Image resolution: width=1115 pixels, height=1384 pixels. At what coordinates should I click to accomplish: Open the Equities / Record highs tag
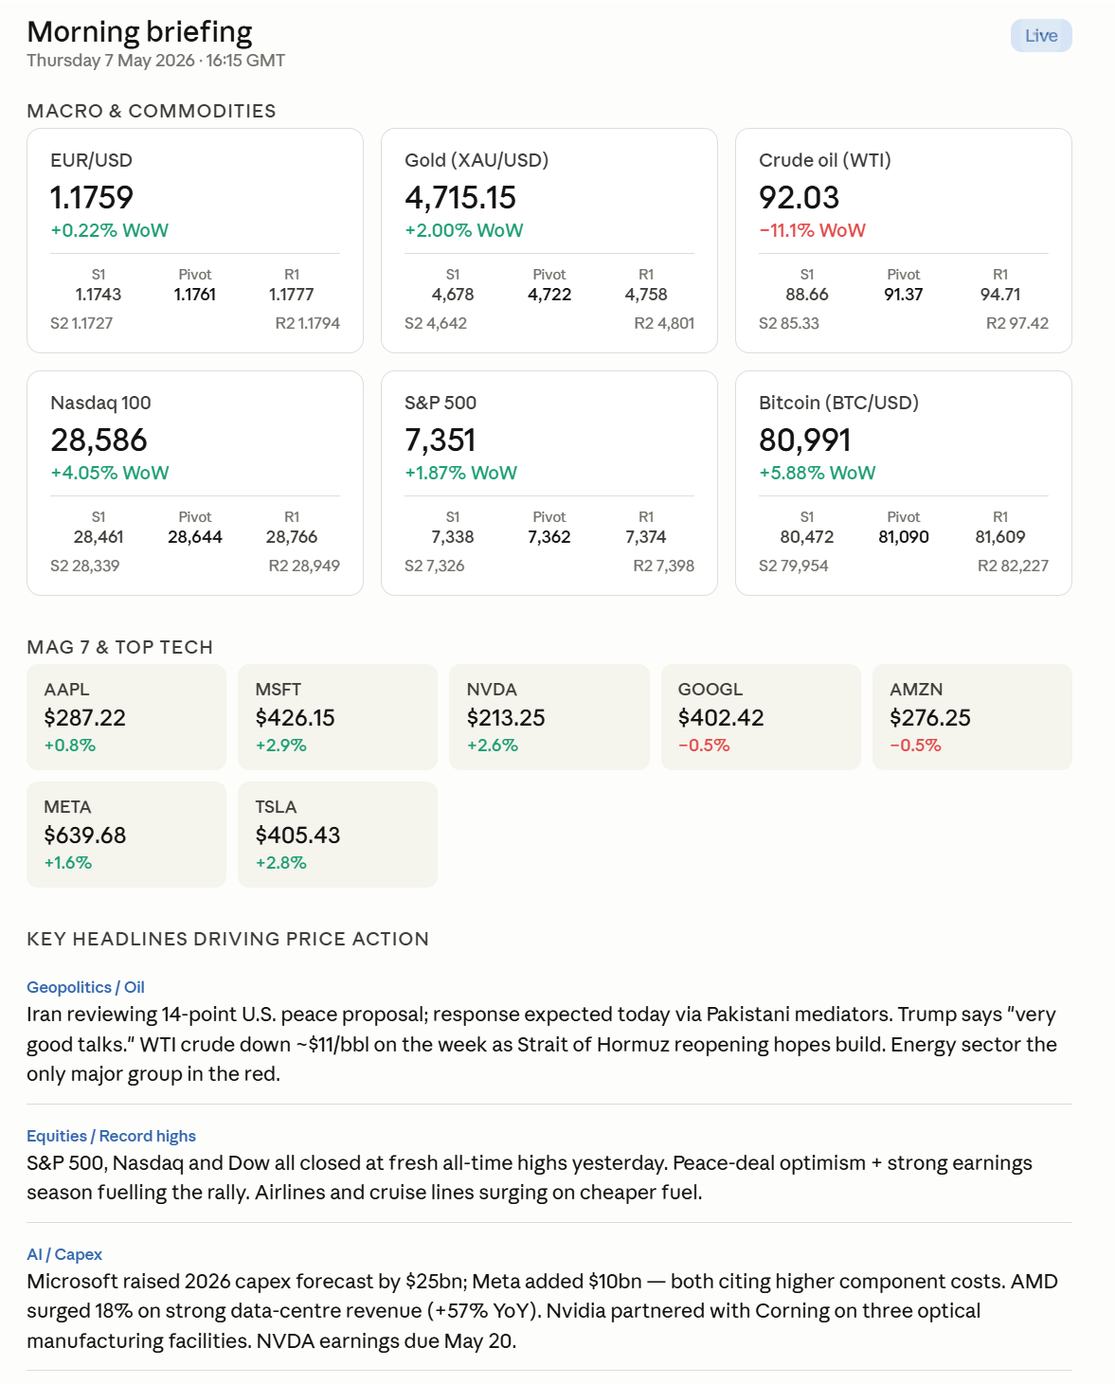tap(111, 1136)
